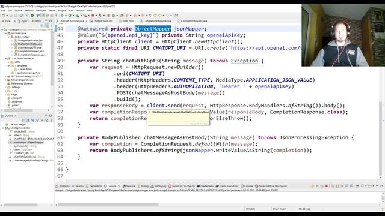Open the File menu
This screenshot has height=216, width=385.
(x=3, y=11)
